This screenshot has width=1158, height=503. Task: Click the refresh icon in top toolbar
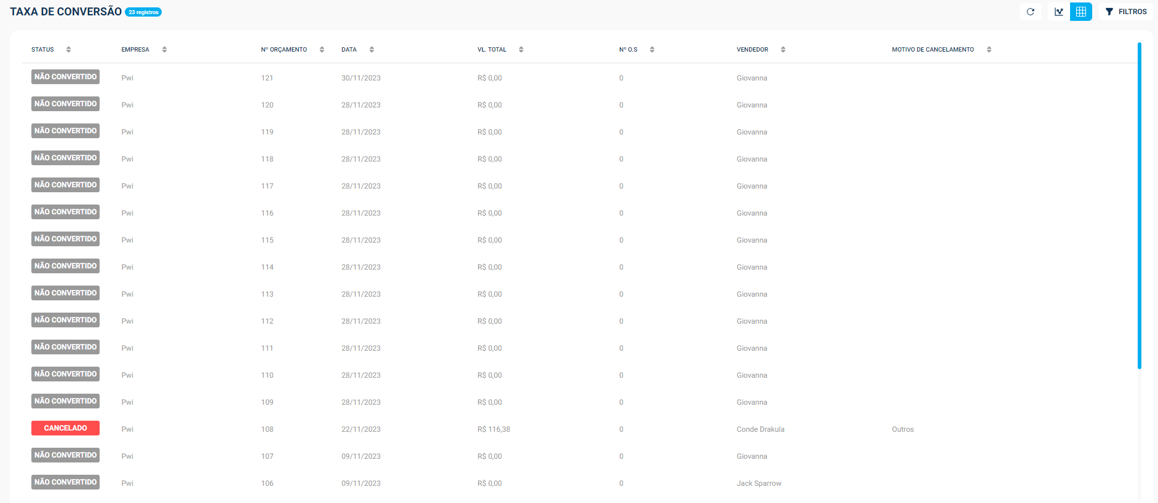(x=1030, y=12)
